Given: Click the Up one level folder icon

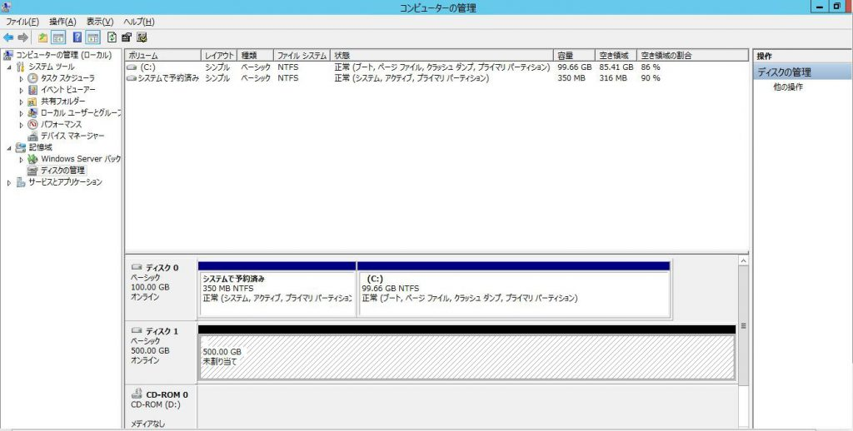Looking at the screenshot, I should pyautogui.click(x=43, y=37).
